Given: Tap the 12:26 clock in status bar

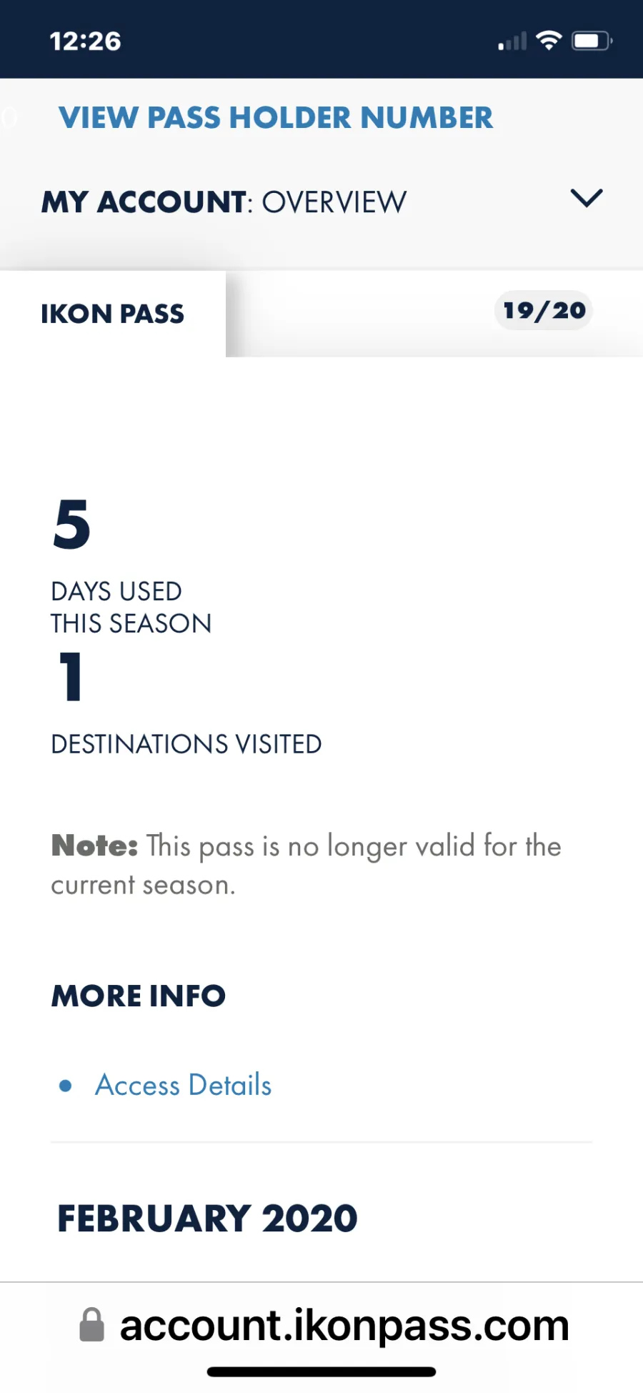Looking at the screenshot, I should click(86, 41).
